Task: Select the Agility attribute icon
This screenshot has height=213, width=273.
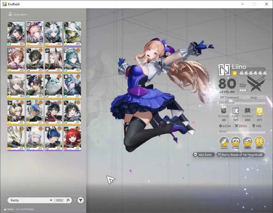Action: coord(236,111)
